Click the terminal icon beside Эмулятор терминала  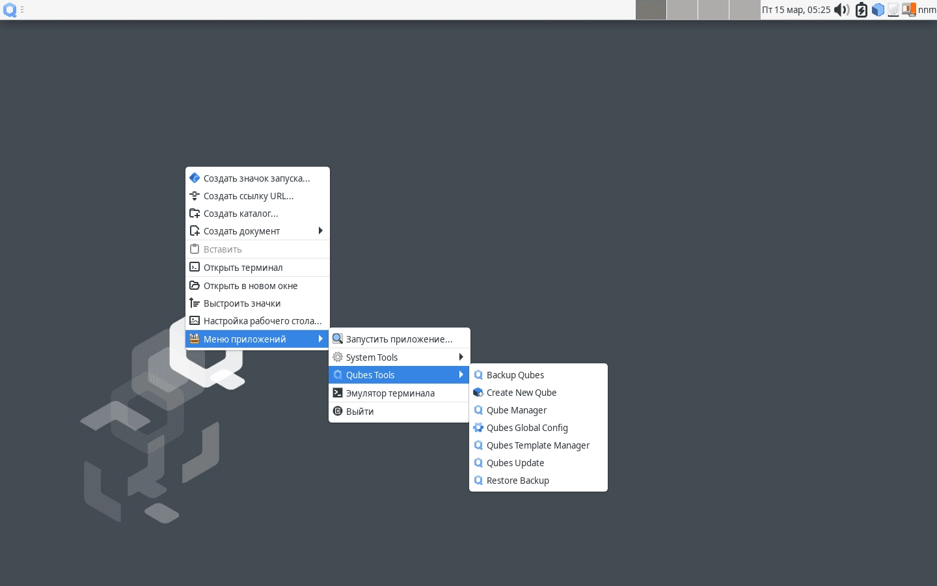[338, 393]
